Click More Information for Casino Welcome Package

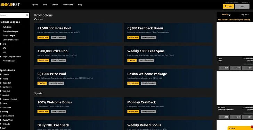tap(149, 83)
